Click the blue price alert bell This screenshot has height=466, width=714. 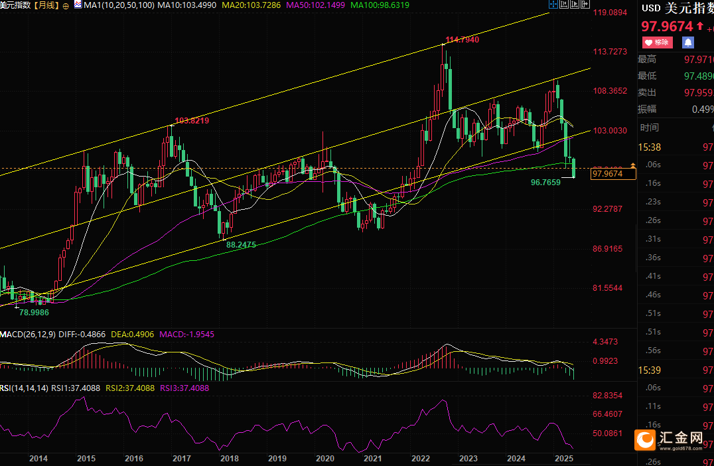pos(688,42)
